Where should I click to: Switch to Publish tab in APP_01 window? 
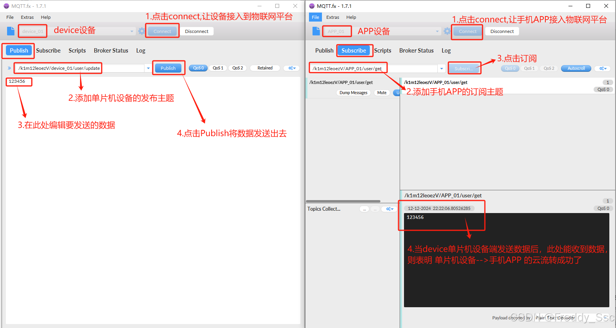click(324, 51)
